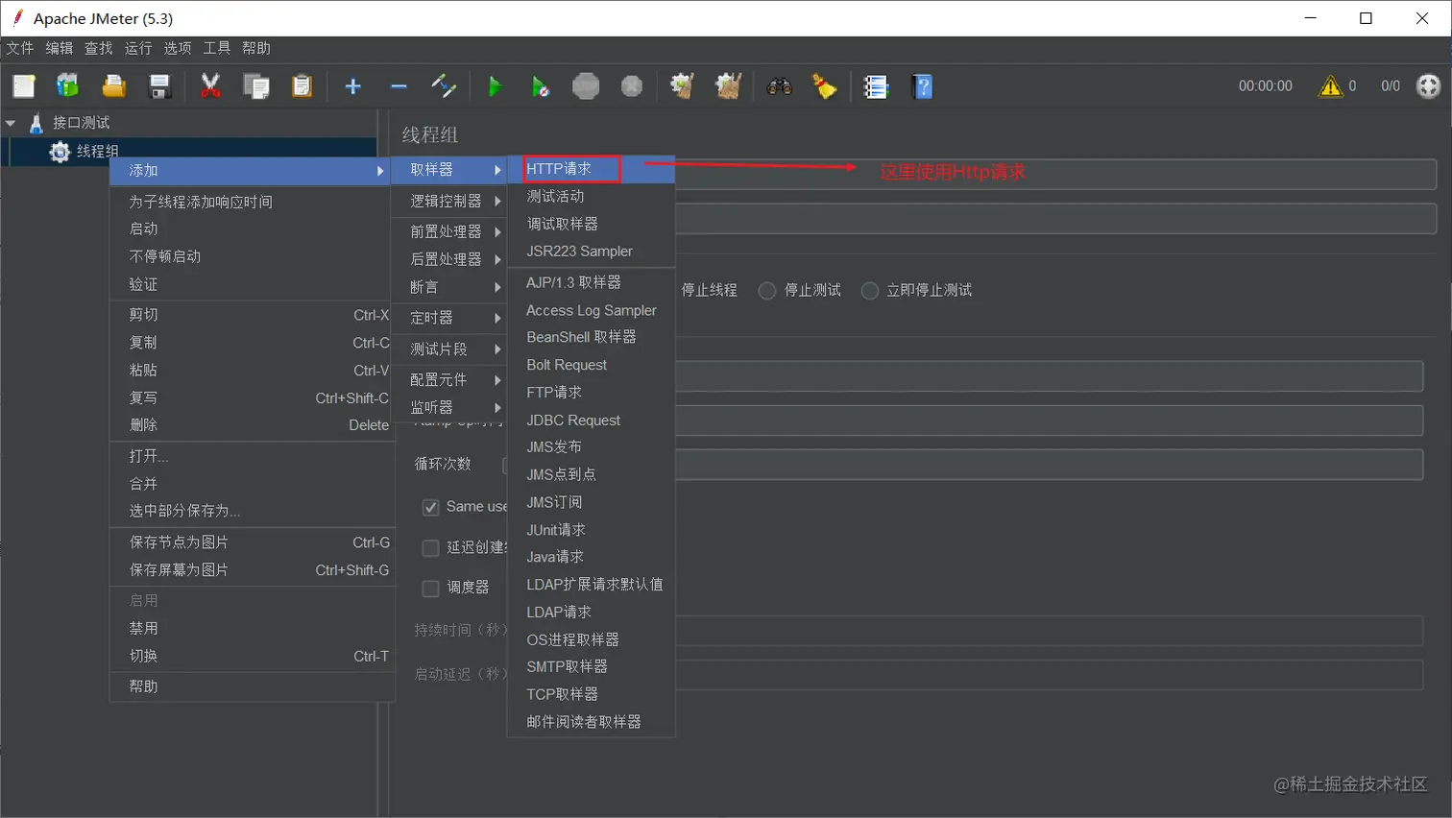This screenshot has height=818, width=1452.
Task: Click the Start no pauses icon
Action: pyautogui.click(x=541, y=86)
